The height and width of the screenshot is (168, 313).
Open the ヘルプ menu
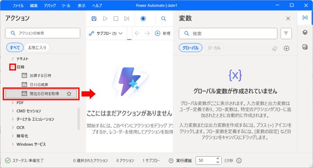[x=97, y=5]
